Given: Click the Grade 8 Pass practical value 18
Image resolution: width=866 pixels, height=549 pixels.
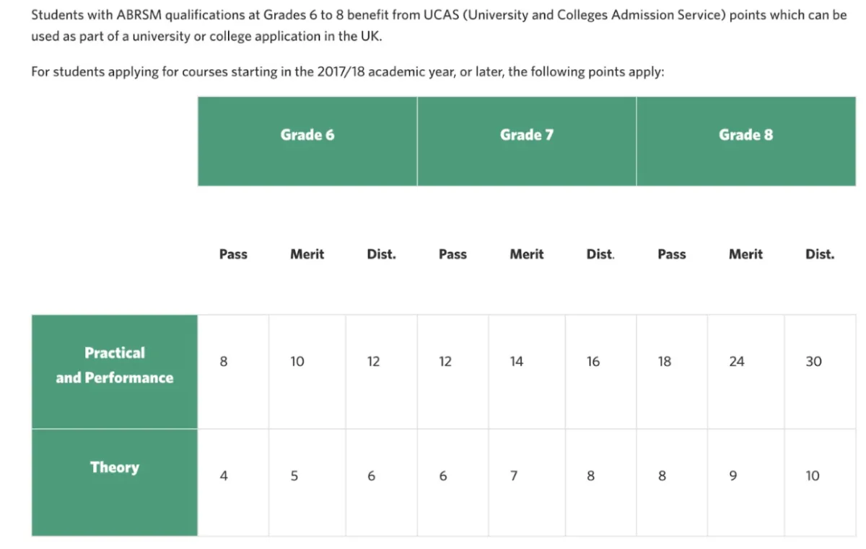Looking at the screenshot, I should click(664, 362).
